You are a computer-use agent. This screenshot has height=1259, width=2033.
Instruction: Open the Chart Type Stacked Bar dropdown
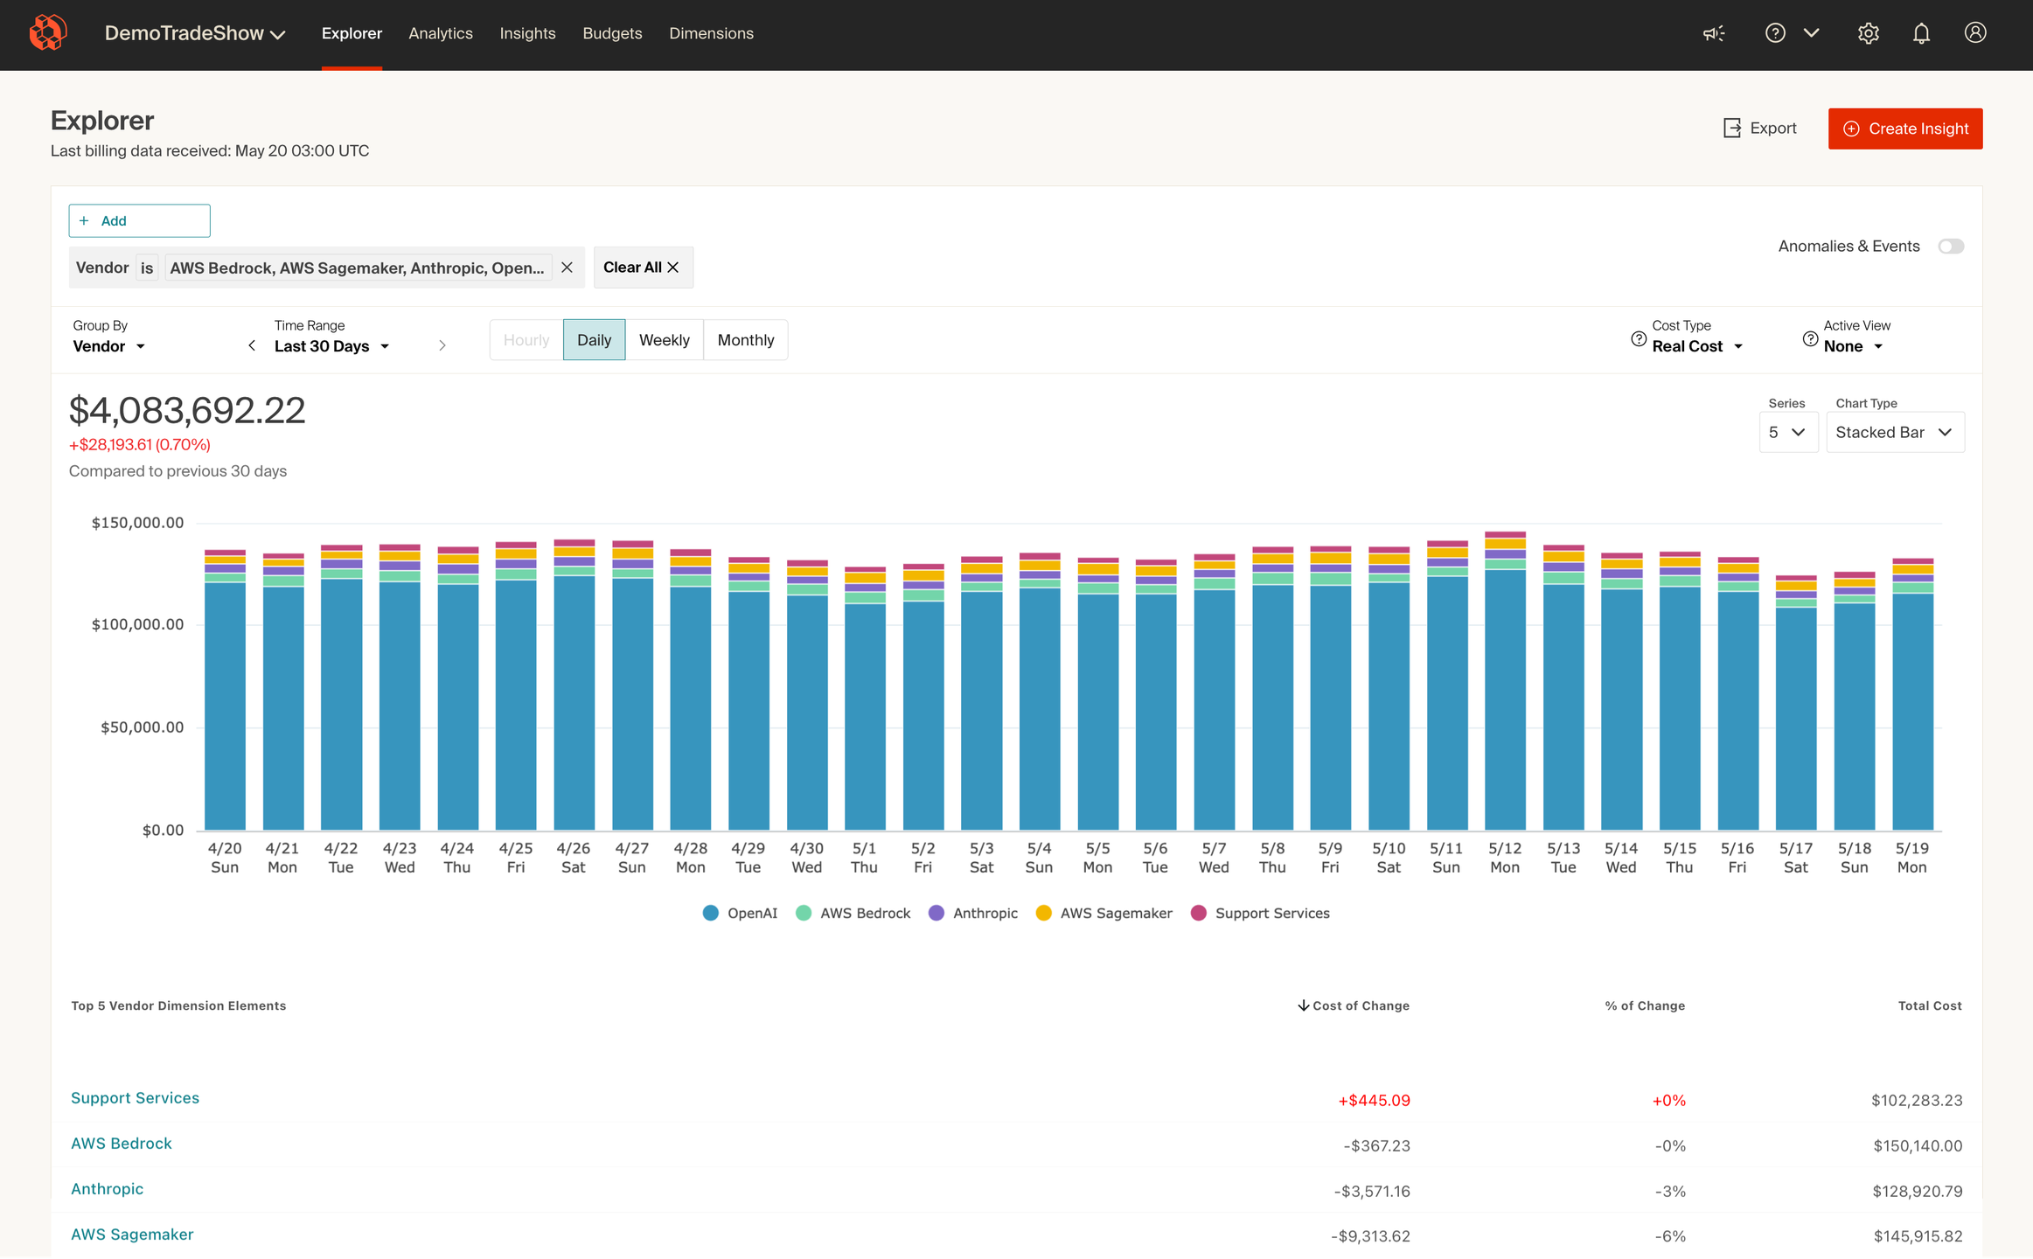1894,433
